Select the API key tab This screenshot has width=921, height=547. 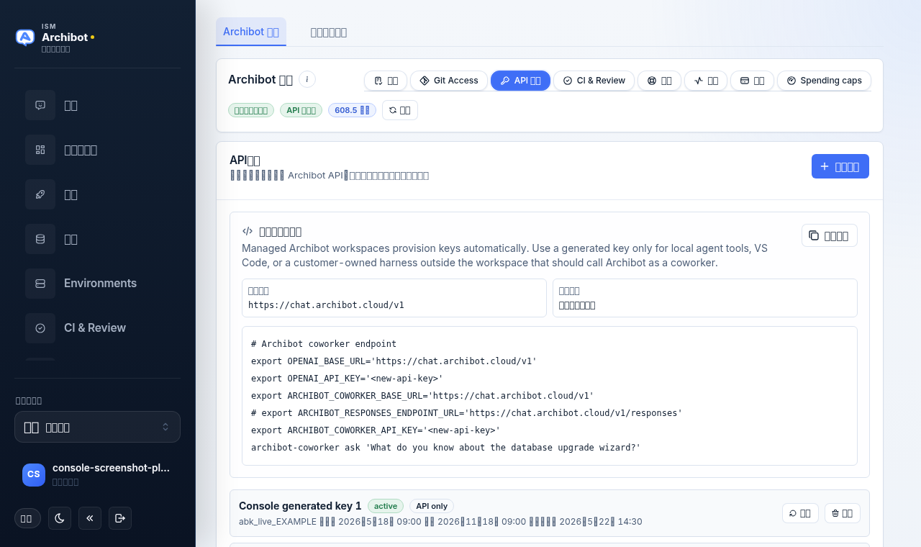[520, 81]
